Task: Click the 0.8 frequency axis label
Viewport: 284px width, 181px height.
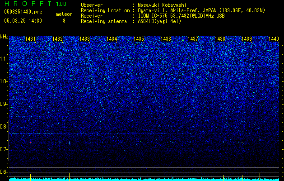Action: point(4,127)
